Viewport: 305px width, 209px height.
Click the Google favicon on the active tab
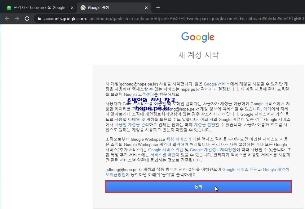coord(83,8)
